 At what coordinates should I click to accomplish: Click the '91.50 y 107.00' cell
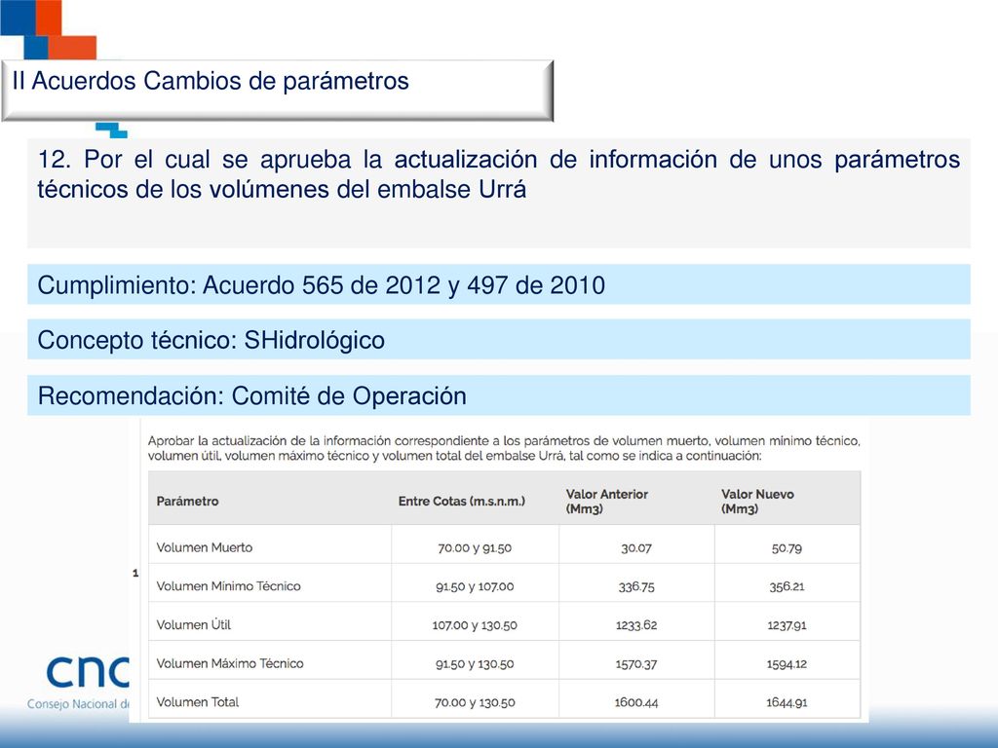(475, 586)
